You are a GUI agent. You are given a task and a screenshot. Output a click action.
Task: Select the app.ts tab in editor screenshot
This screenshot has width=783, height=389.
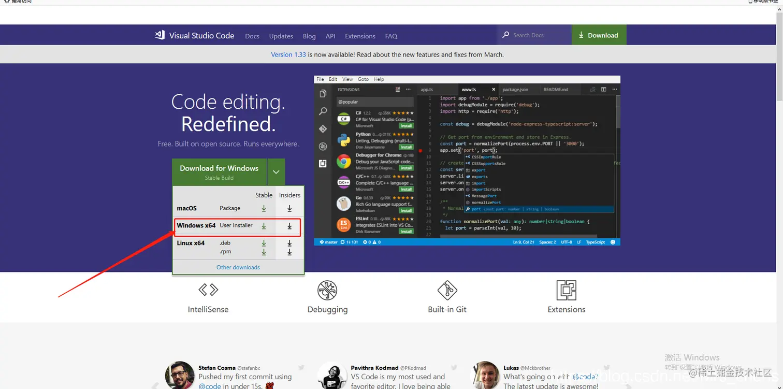427,90
